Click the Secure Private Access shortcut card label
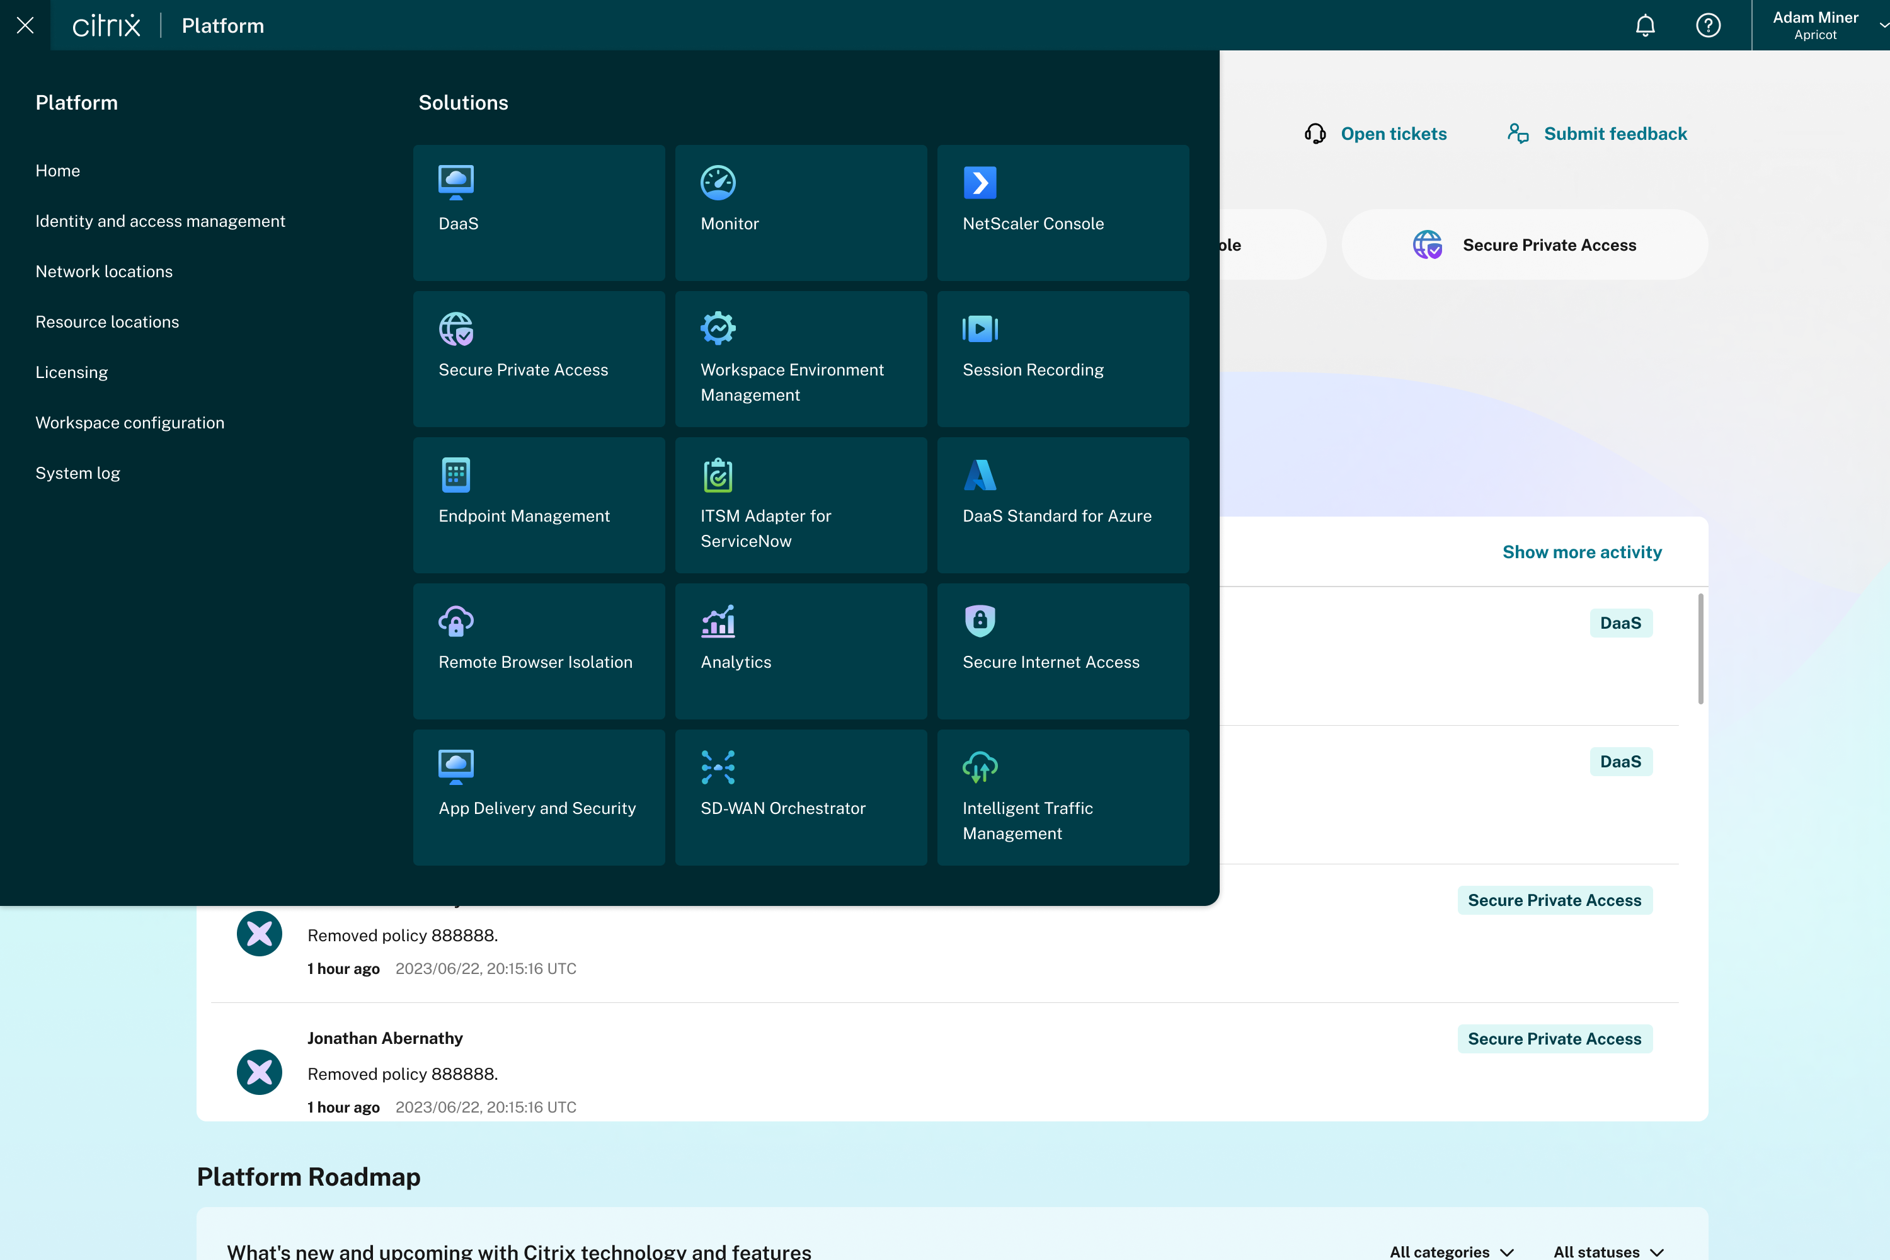Image resolution: width=1890 pixels, height=1260 pixels. [1549, 245]
